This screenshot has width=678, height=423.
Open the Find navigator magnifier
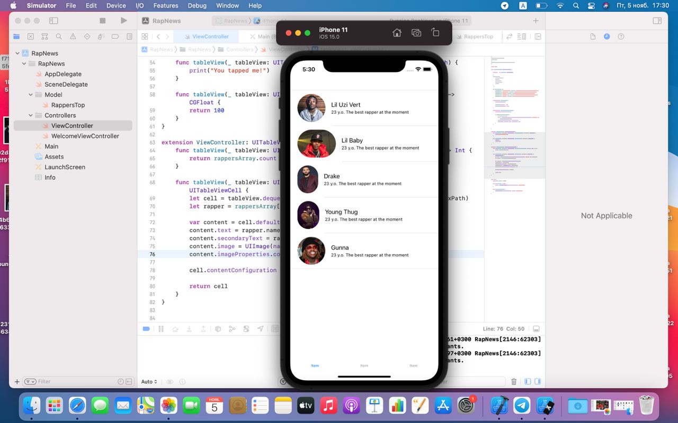click(59, 36)
